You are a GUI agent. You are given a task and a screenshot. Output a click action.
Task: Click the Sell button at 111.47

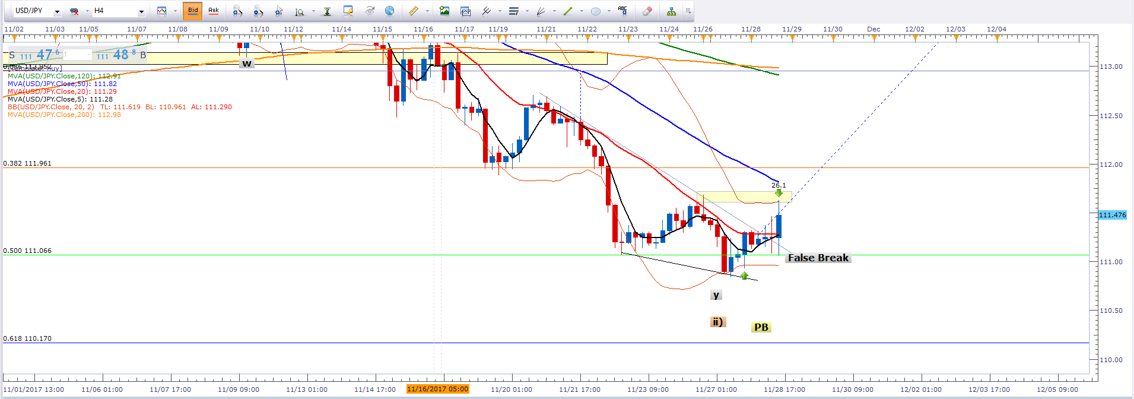[37, 55]
